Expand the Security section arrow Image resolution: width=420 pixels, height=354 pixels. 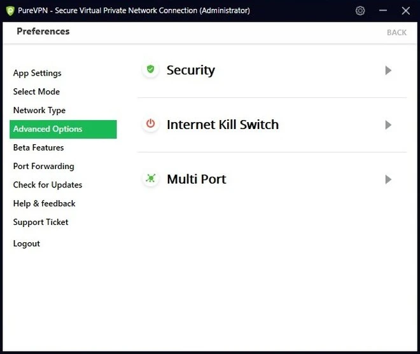point(388,71)
